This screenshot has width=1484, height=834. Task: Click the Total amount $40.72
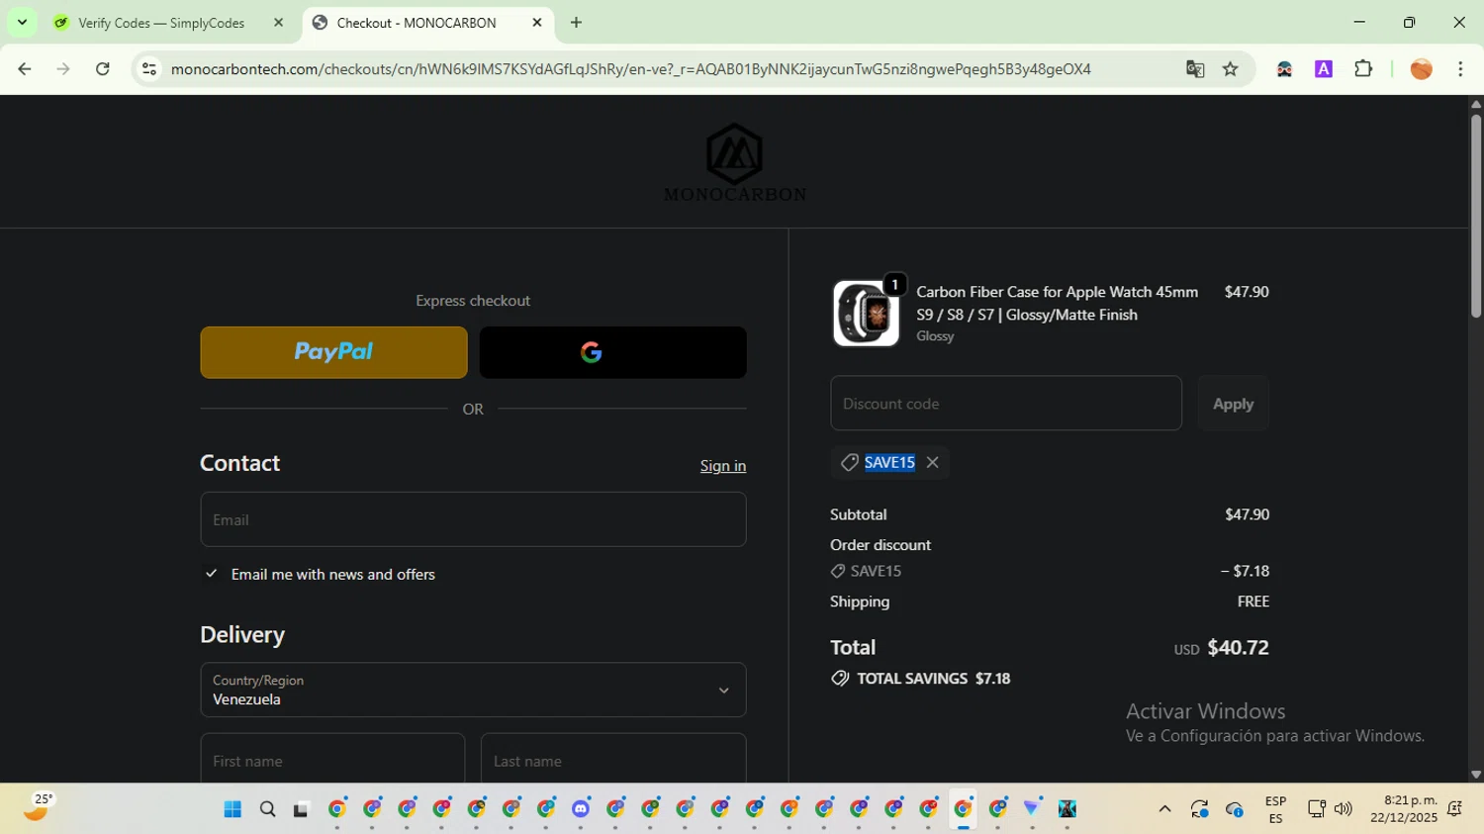point(1238,648)
